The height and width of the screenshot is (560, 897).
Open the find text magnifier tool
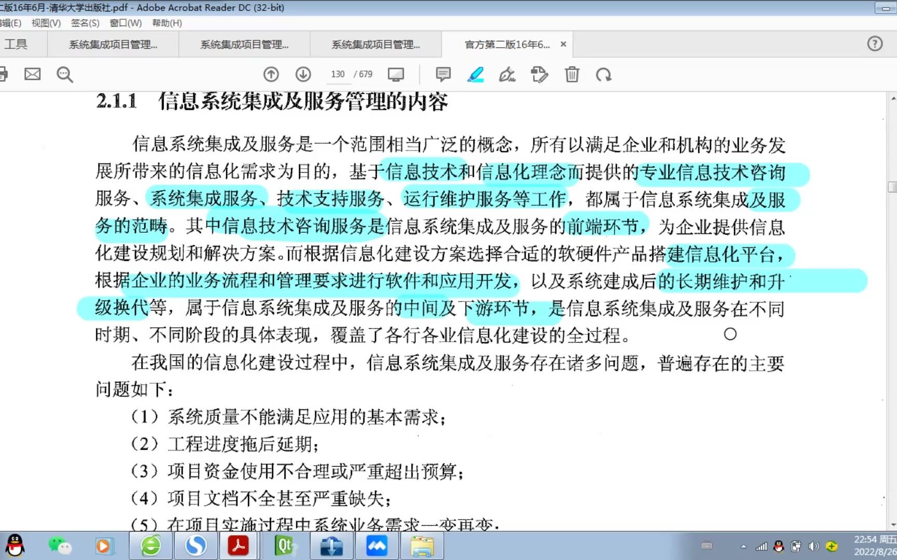click(64, 75)
